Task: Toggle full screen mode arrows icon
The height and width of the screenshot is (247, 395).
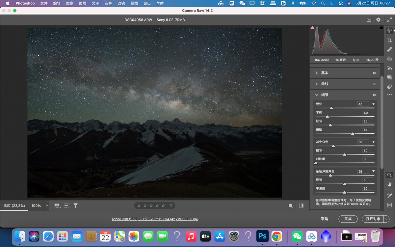Action: pos(389,20)
